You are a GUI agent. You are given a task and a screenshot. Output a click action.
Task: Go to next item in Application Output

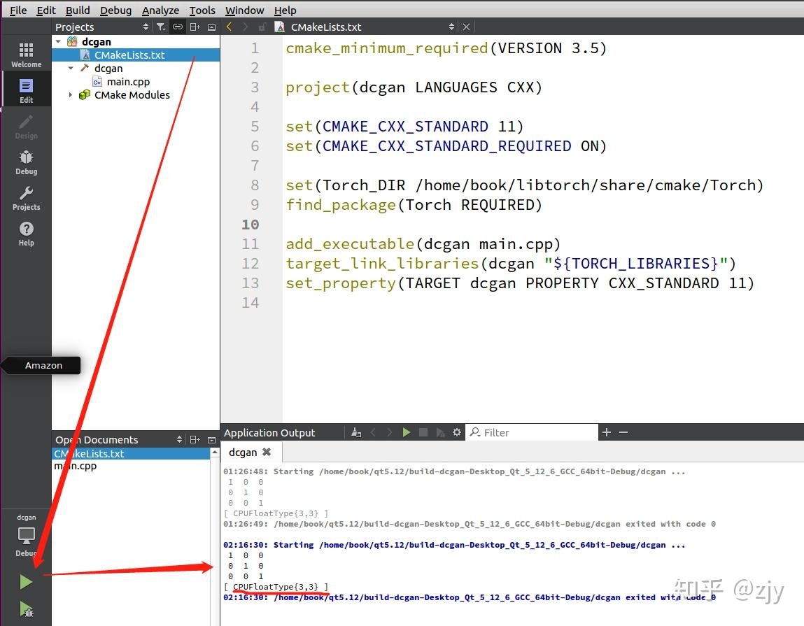(390, 432)
